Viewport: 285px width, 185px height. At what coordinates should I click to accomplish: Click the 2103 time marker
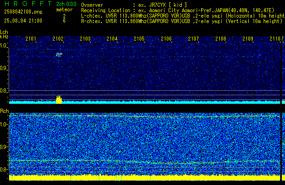[85, 39]
